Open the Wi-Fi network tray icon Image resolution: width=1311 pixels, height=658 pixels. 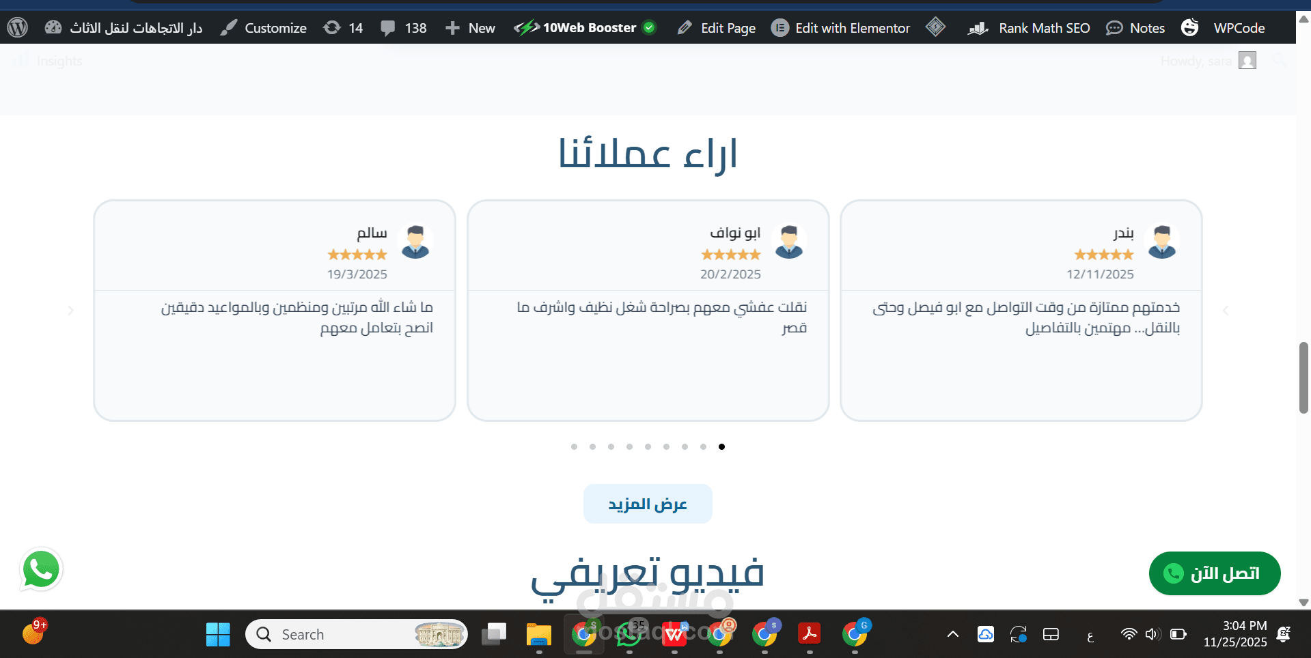pyautogui.click(x=1129, y=634)
